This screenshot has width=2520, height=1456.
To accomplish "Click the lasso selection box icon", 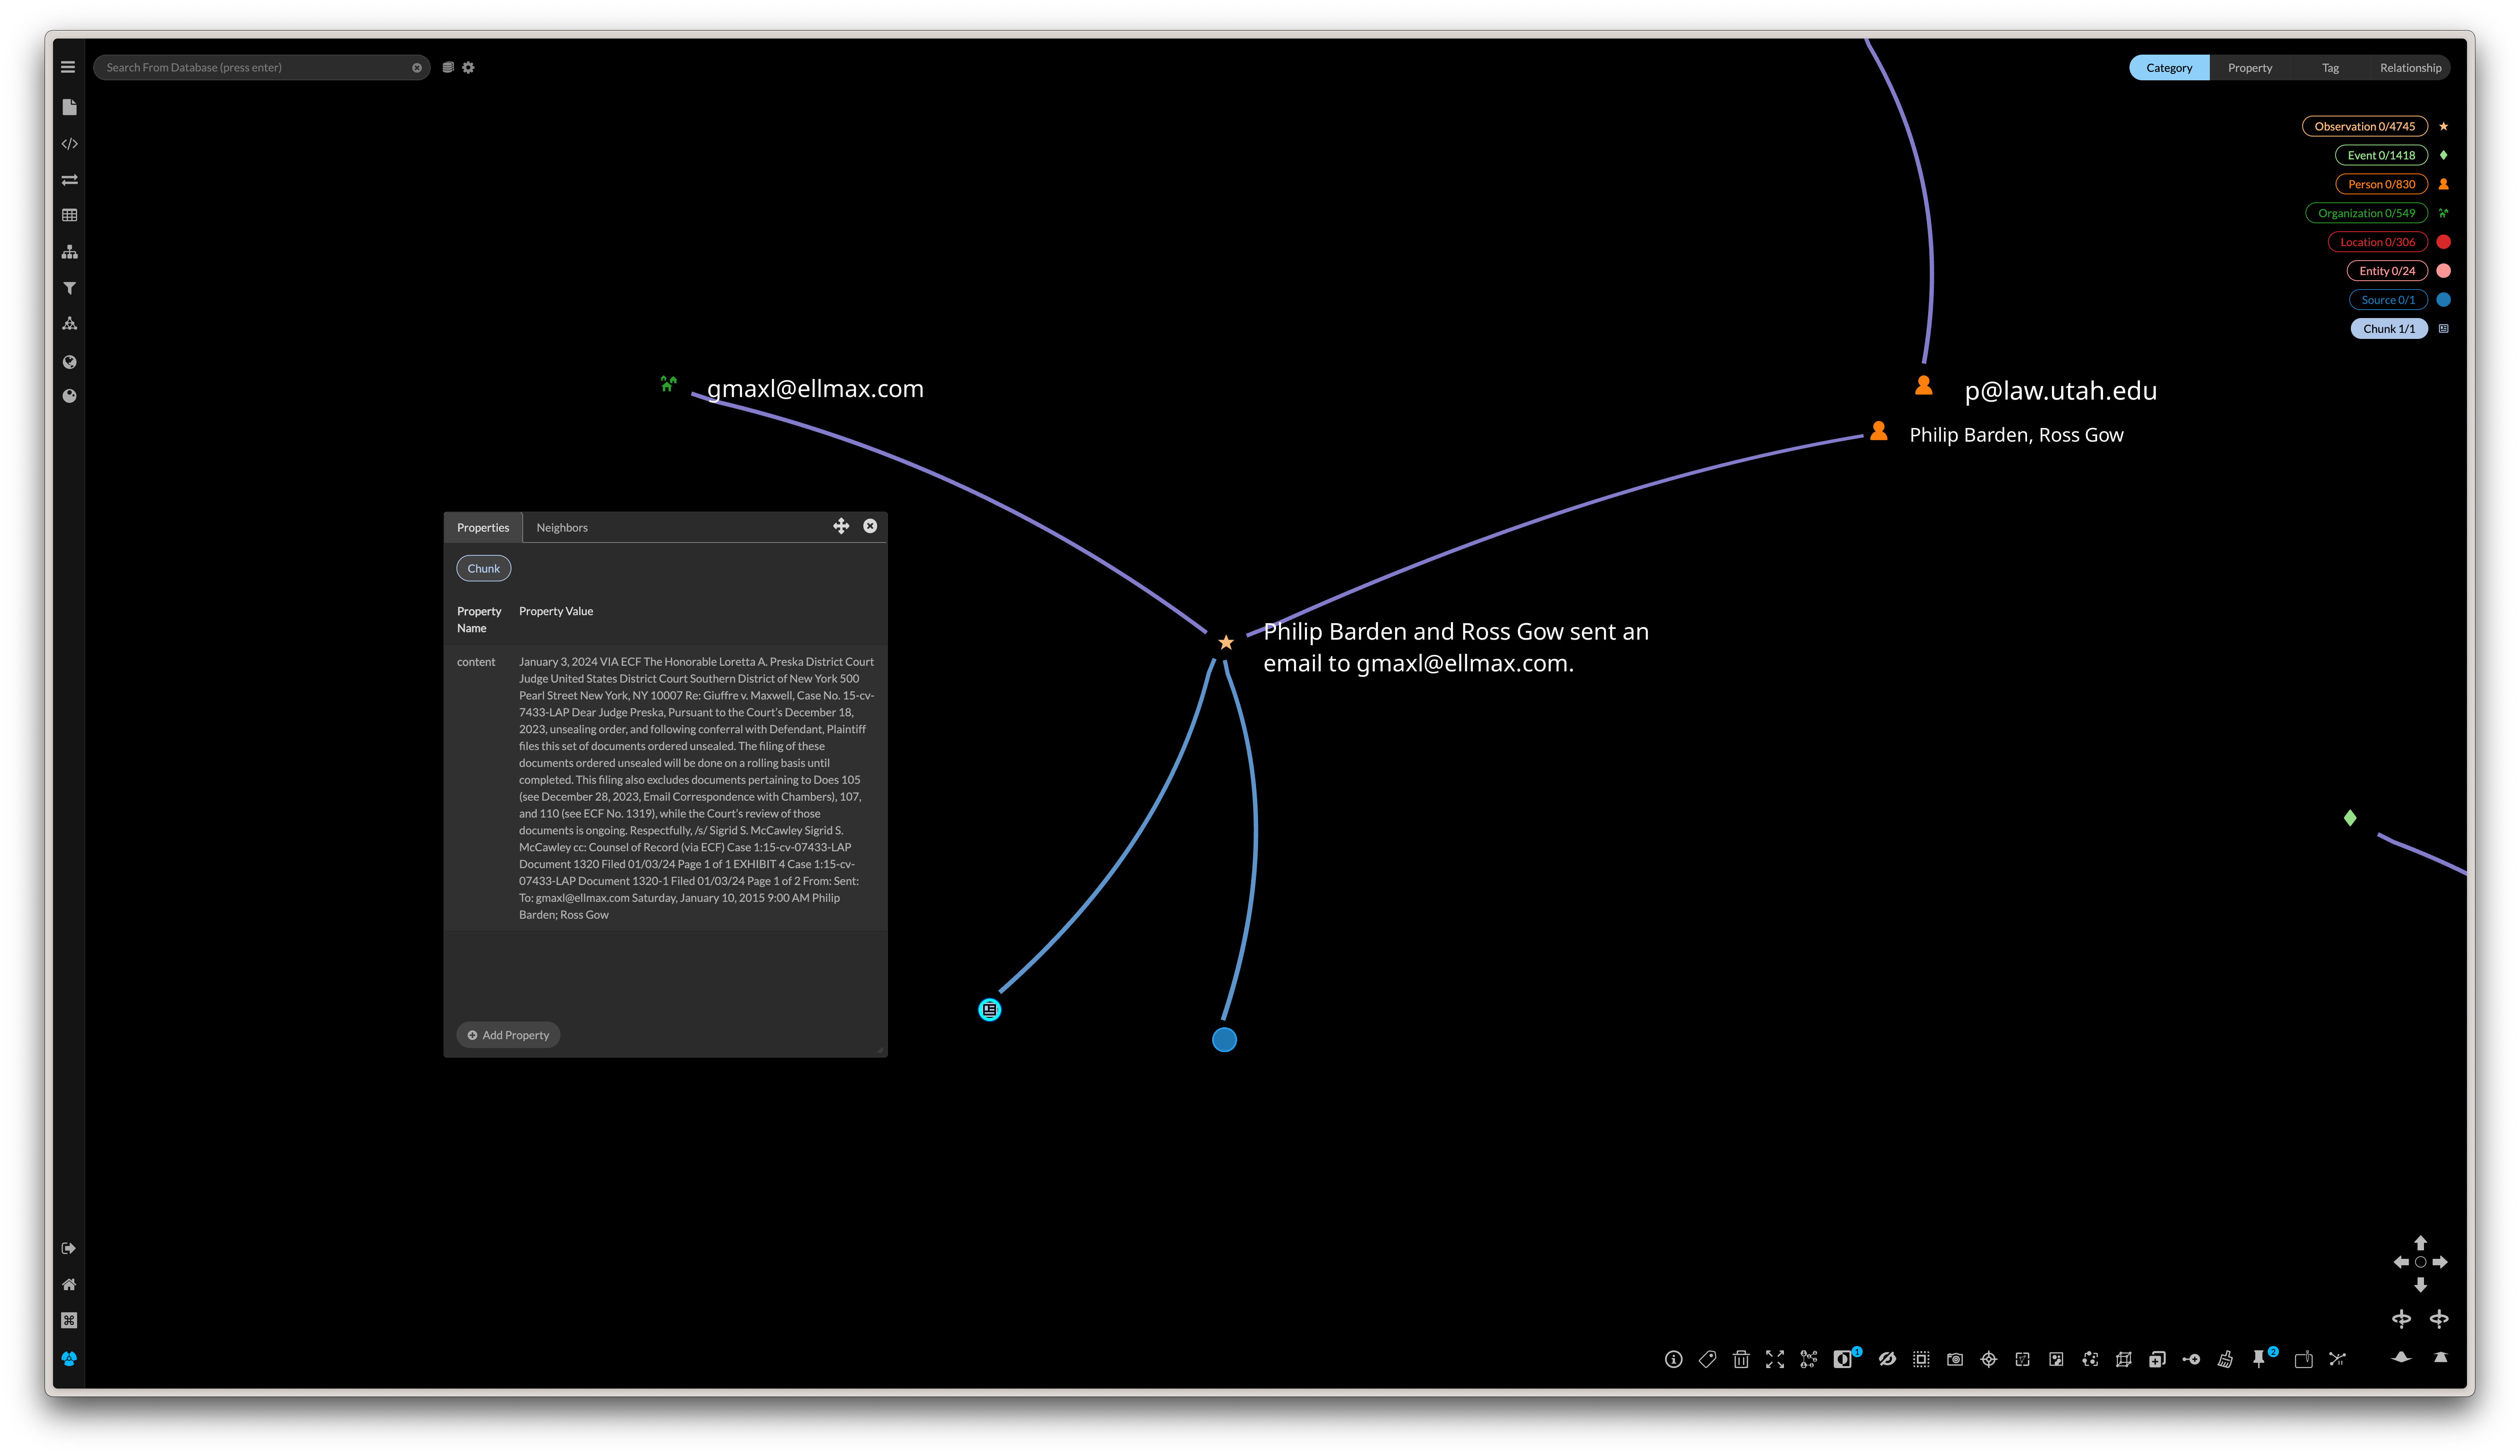I will (x=2022, y=1359).
